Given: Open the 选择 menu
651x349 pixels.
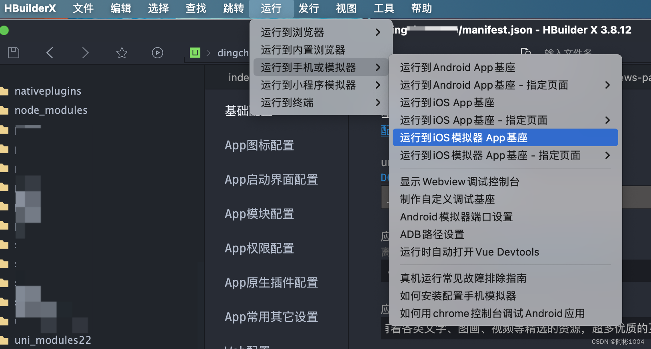Looking at the screenshot, I should pos(158,8).
